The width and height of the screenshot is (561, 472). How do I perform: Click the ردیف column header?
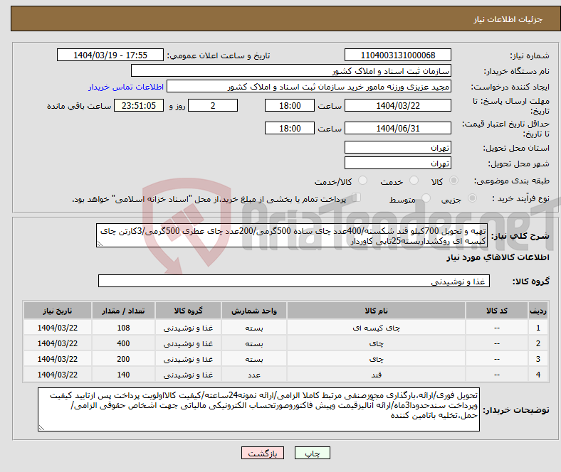tap(538, 311)
